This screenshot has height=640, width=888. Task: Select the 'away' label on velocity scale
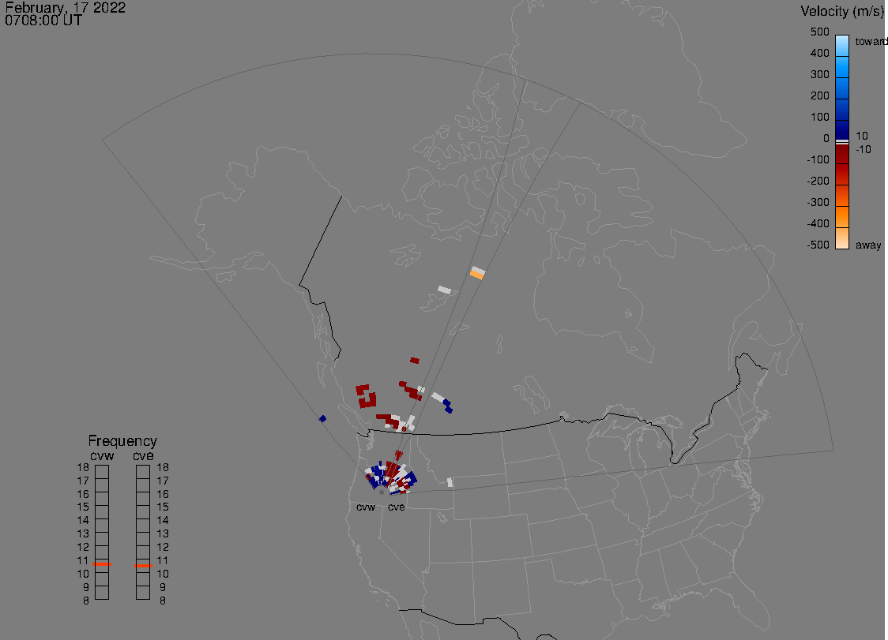(868, 245)
